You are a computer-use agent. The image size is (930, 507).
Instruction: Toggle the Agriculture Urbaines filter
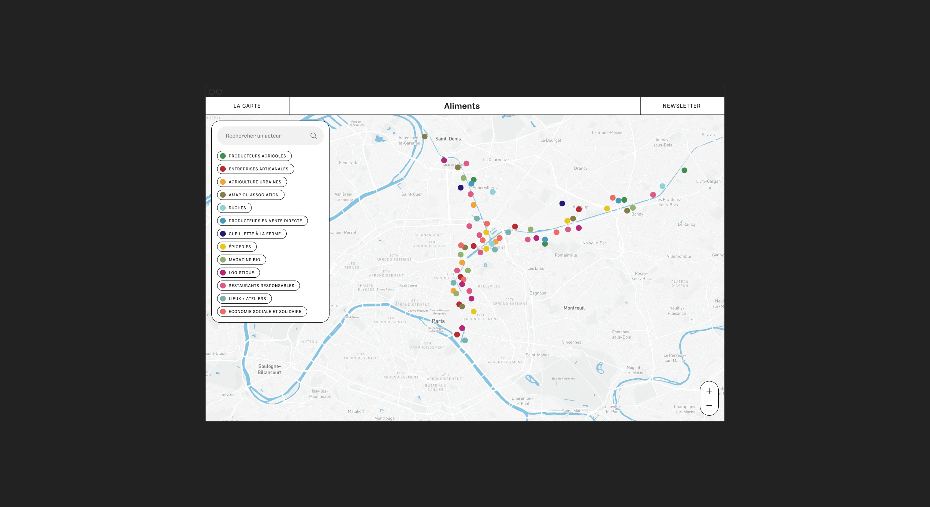pos(252,182)
